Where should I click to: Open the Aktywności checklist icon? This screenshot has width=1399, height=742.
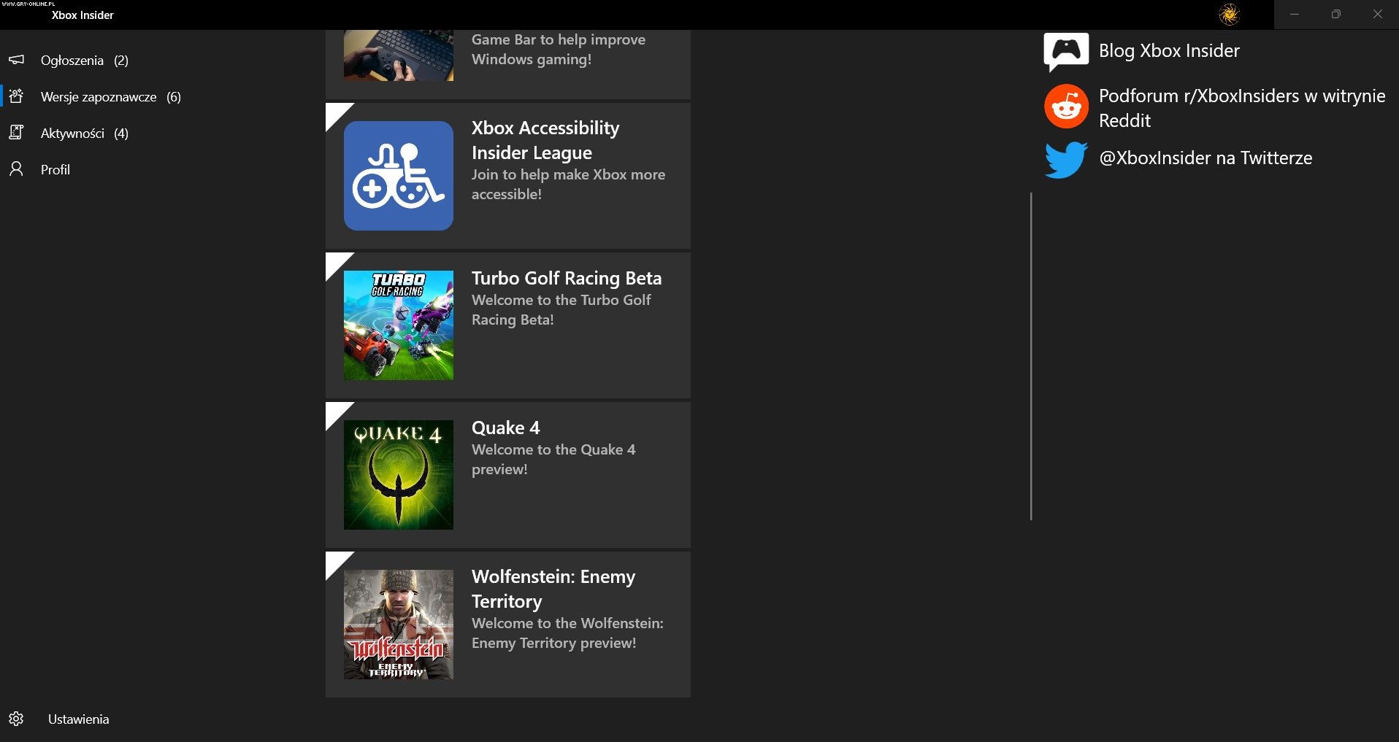[16, 133]
